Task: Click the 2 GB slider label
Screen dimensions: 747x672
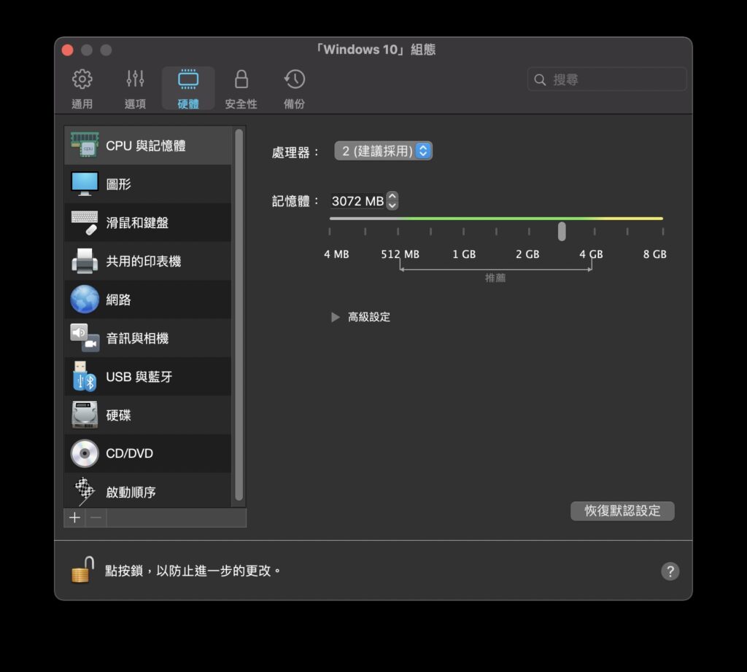Action: [x=527, y=254]
